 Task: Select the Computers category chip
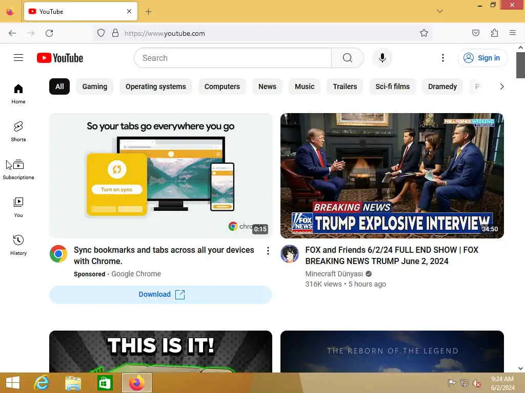click(223, 86)
